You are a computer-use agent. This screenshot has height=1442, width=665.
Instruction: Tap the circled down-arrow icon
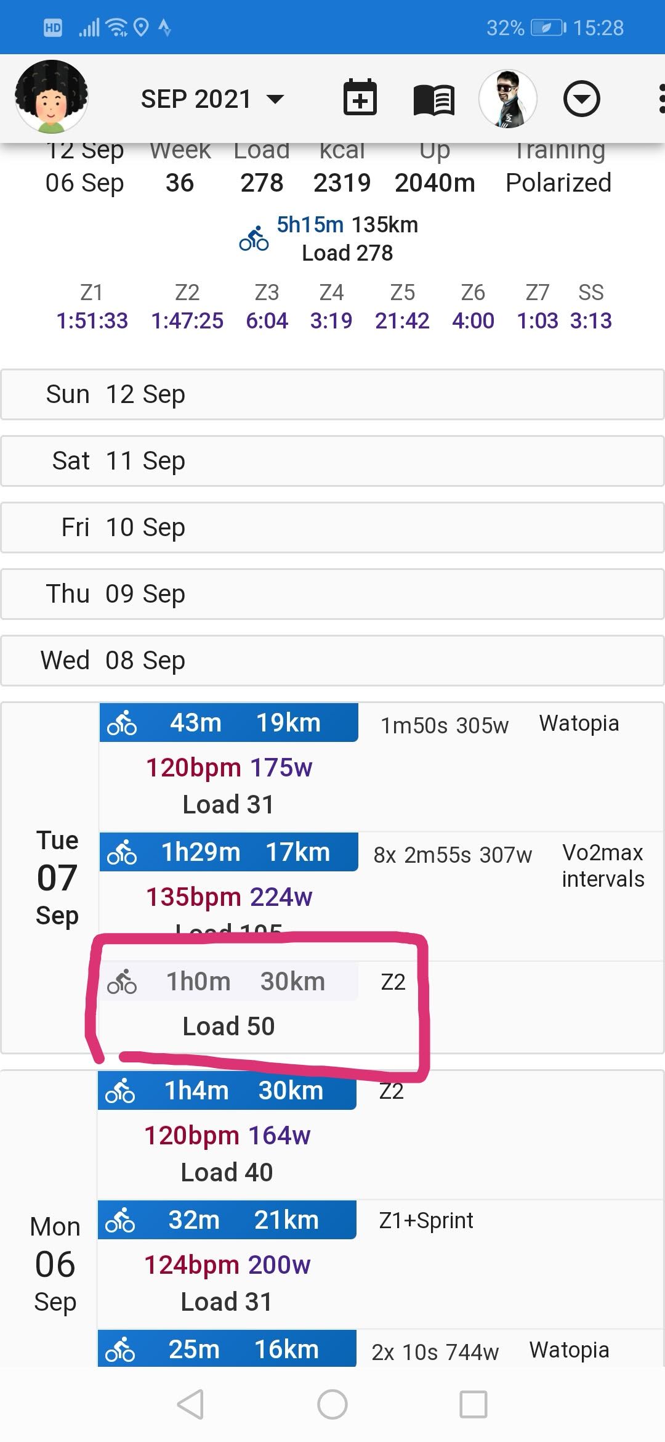tap(581, 99)
